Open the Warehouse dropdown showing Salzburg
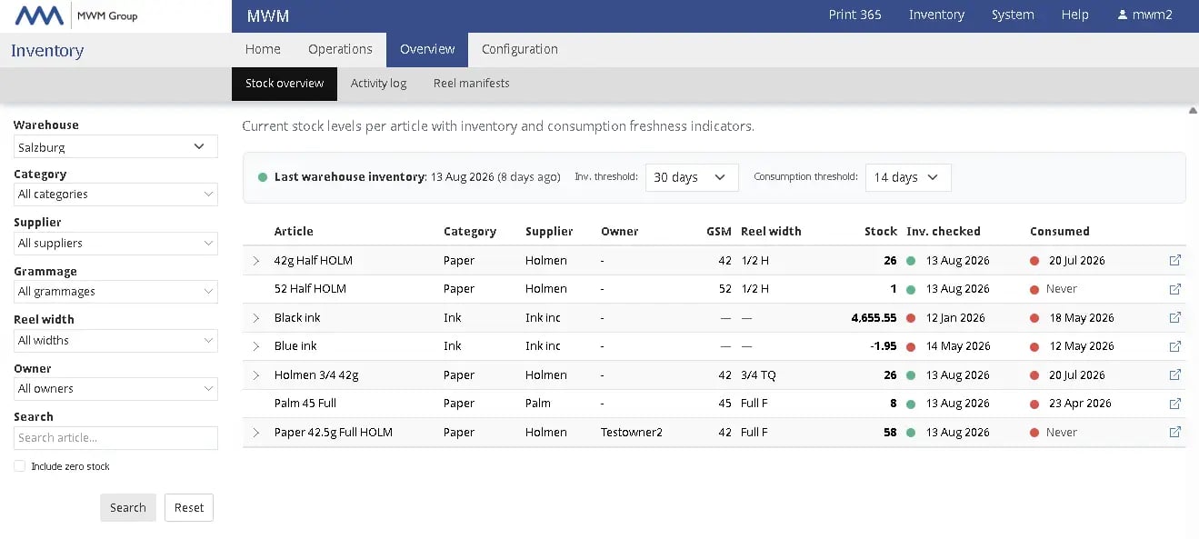This screenshot has width=1199, height=539. [115, 146]
